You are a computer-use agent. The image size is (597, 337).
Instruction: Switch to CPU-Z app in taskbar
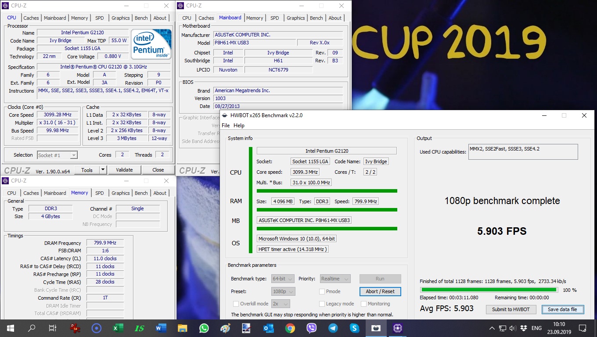398,328
